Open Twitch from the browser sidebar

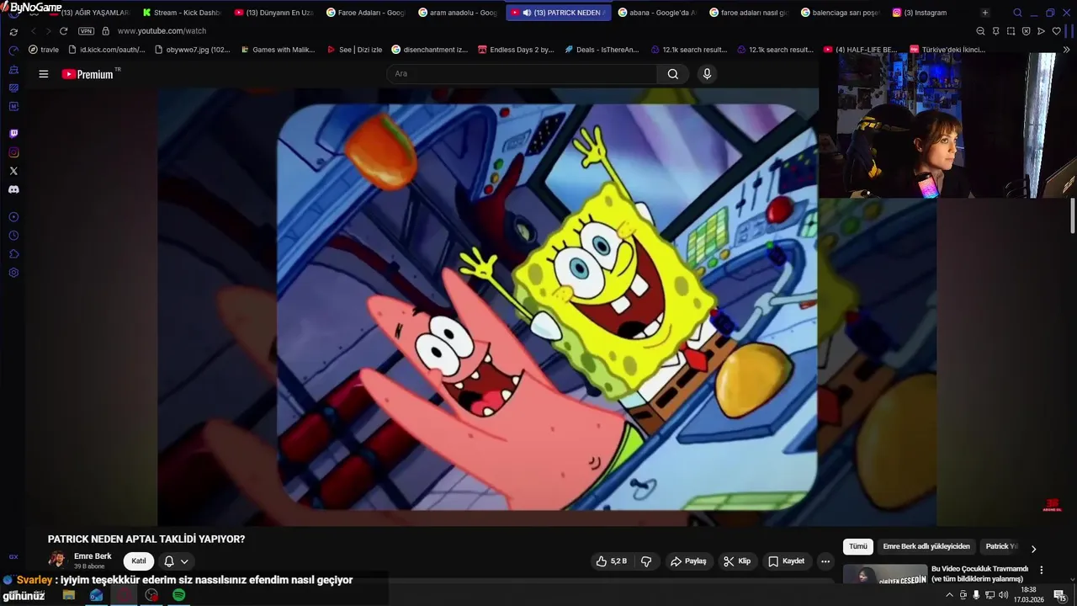point(13,134)
